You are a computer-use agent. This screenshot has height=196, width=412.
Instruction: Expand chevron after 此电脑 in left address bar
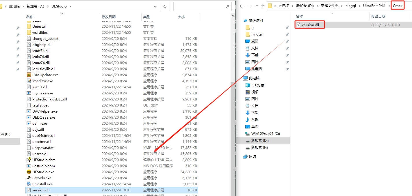coord(23,6)
